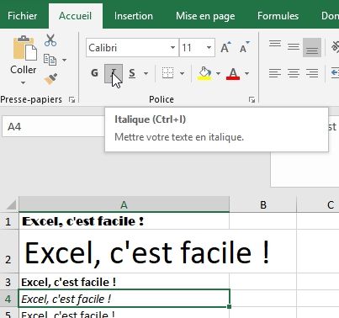Align text to top of cell
Image resolution: width=339 pixels, height=318 pixels.
click(275, 44)
